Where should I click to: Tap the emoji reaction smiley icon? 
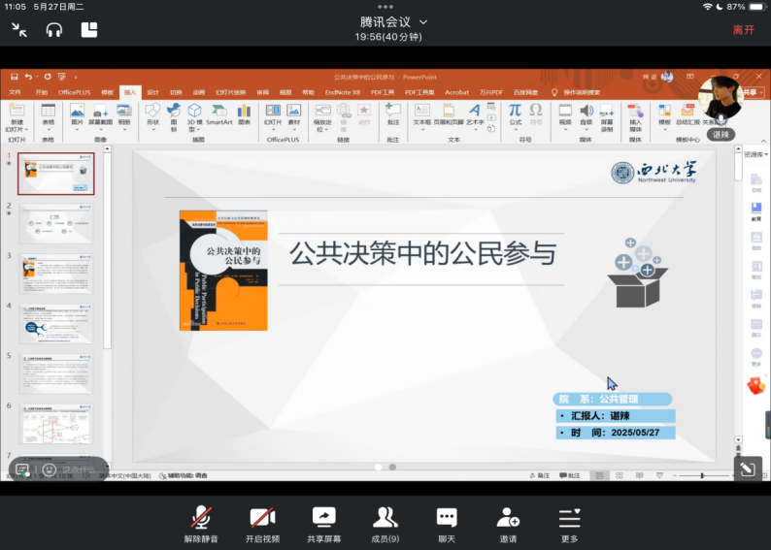pyautogui.click(x=50, y=469)
